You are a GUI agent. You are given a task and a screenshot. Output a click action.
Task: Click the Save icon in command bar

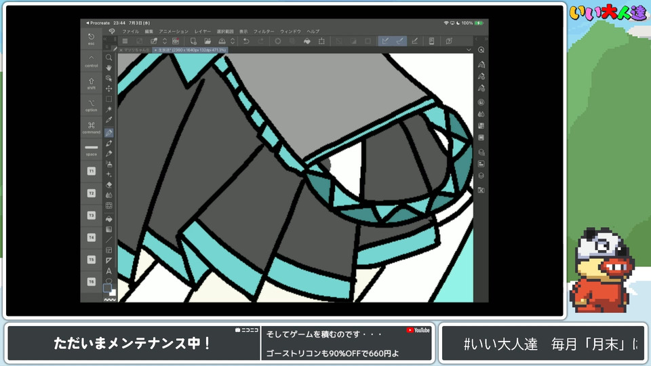pyautogui.click(x=222, y=41)
